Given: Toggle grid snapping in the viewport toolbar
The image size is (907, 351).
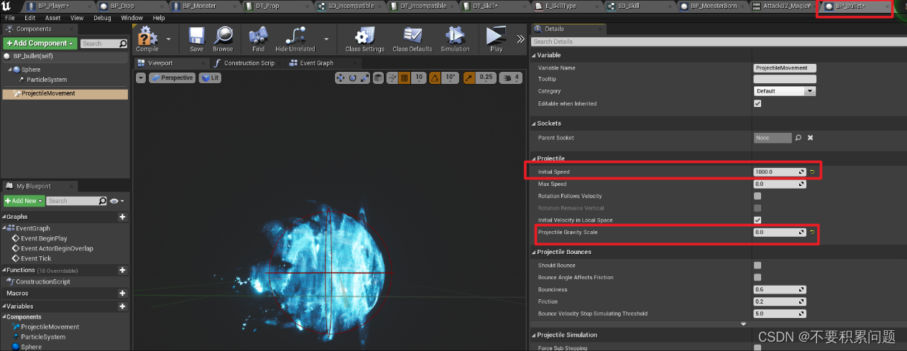Looking at the screenshot, I should (405, 78).
